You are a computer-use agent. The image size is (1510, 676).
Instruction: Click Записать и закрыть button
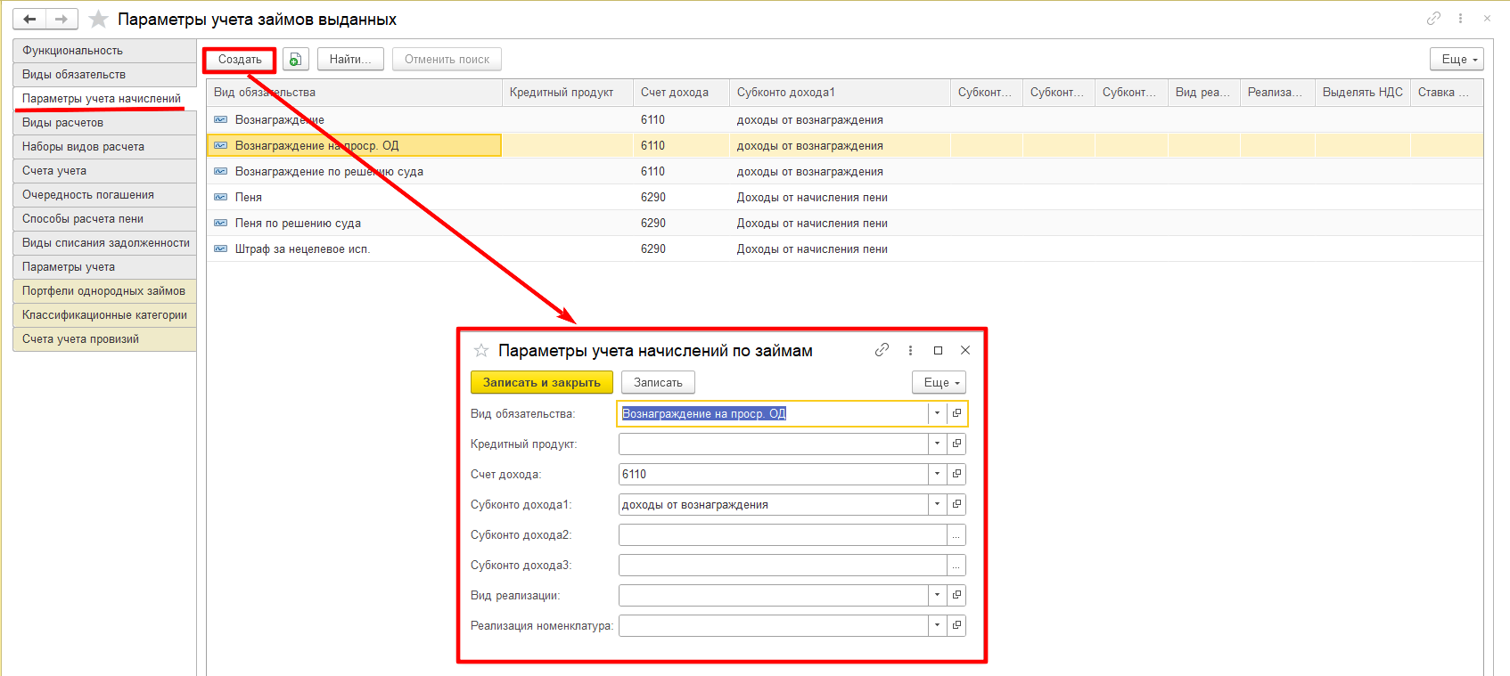tap(542, 382)
